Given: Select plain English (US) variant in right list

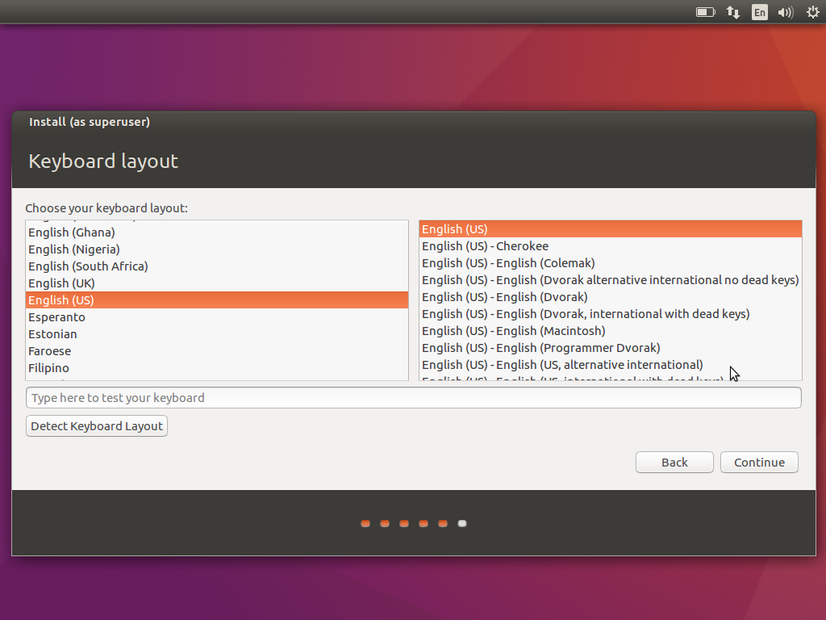Looking at the screenshot, I should (x=611, y=229).
